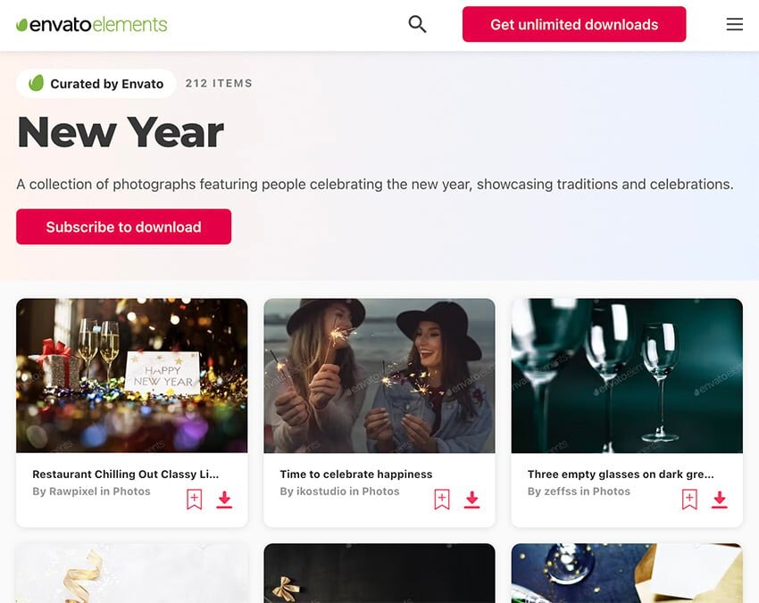Bookmark the Three empty glasses photo
This screenshot has width=759, height=603.
[x=689, y=500]
